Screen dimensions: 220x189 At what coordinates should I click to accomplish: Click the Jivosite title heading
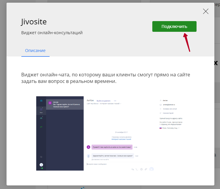pyautogui.click(x=34, y=22)
